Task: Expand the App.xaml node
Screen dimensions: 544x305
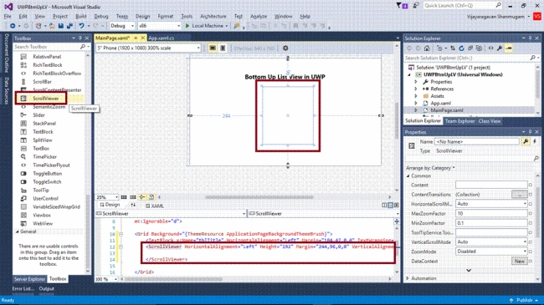Action: [x=416, y=104]
